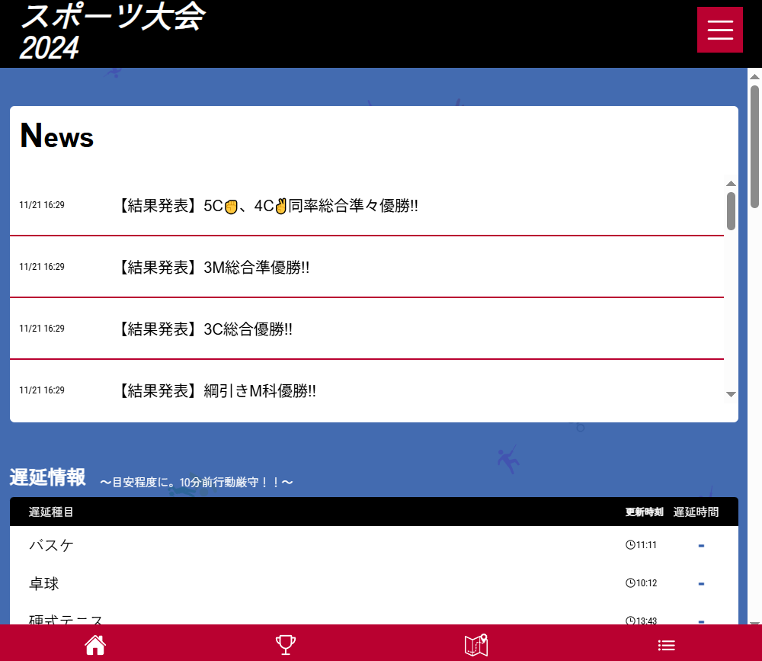
Task: Click clock icon beside 11:11 update time
Action: (630, 545)
